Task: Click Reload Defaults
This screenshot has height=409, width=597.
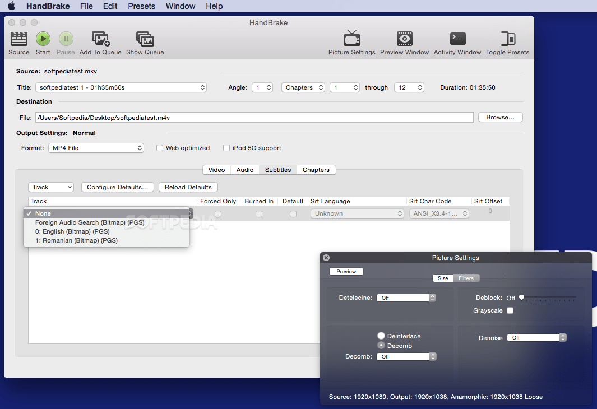Action: point(188,187)
